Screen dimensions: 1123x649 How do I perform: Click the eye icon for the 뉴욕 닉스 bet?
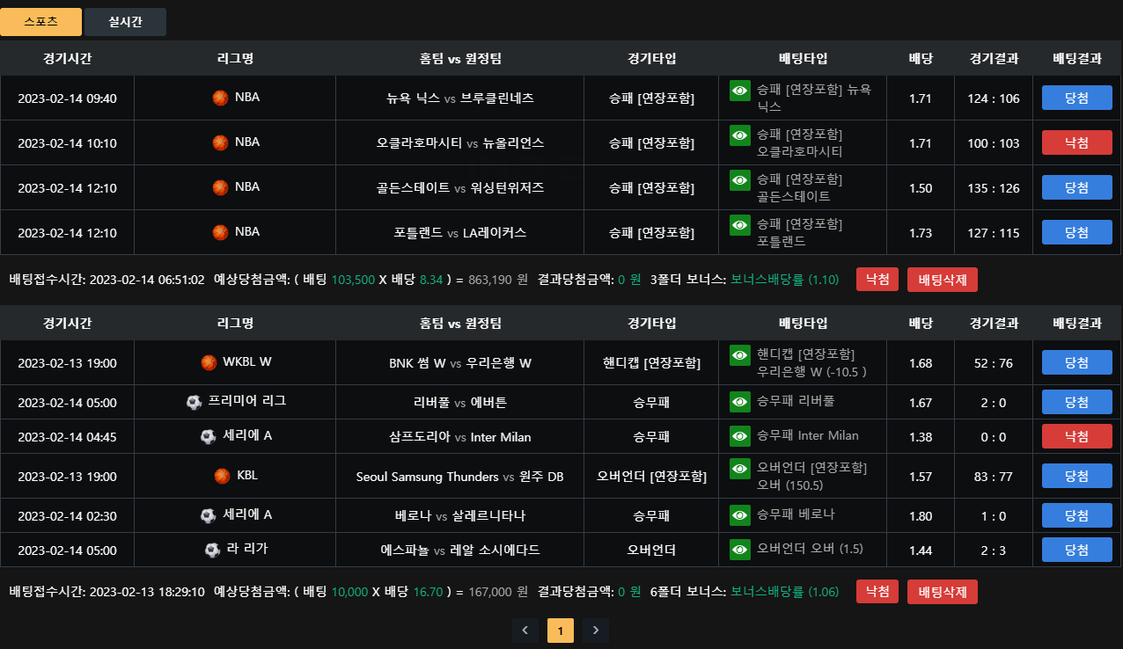[740, 91]
